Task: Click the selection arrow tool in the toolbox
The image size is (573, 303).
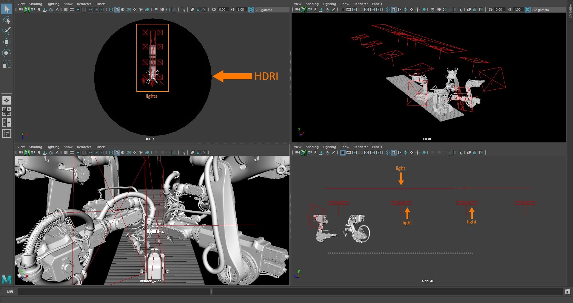Action: [7, 10]
